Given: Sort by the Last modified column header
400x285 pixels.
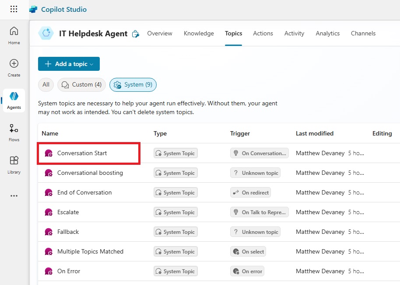Looking at the screenshot, I should click(x=315, y=133).
